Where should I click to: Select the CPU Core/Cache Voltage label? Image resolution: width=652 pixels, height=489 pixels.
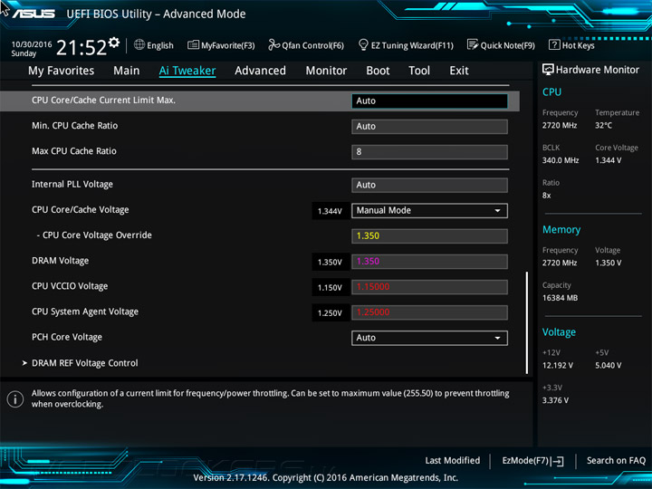(x=81, y=210)
